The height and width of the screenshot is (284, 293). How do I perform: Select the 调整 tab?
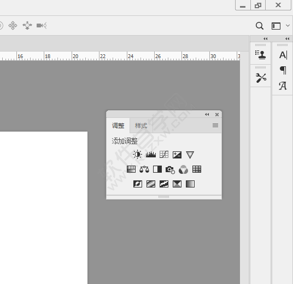[x=118, y=126]
